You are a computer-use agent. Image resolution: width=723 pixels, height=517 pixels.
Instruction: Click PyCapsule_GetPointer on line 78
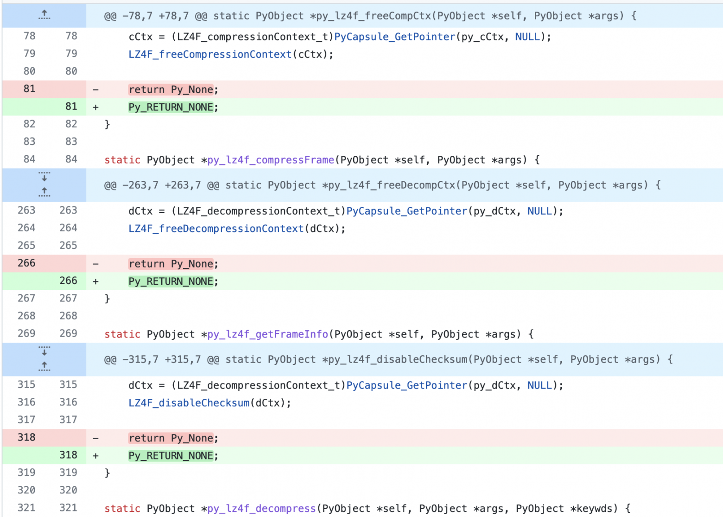coord(395,37)
